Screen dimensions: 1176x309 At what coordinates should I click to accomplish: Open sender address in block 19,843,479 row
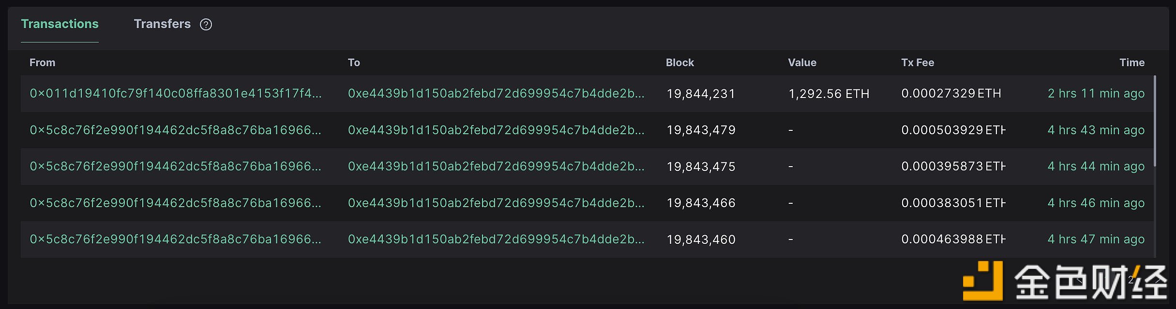pos(176,130)
